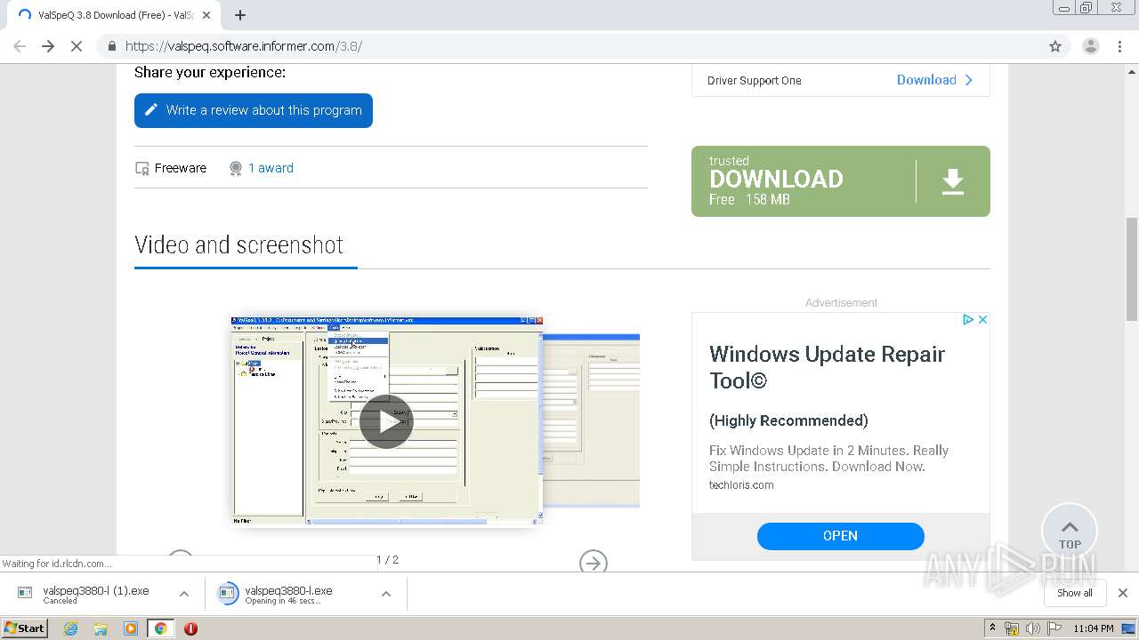The height and width of the screenshot is (640, 1139).
Task: Open media player from taskbar
Action: pyautogui.click(x=131, y=628)
